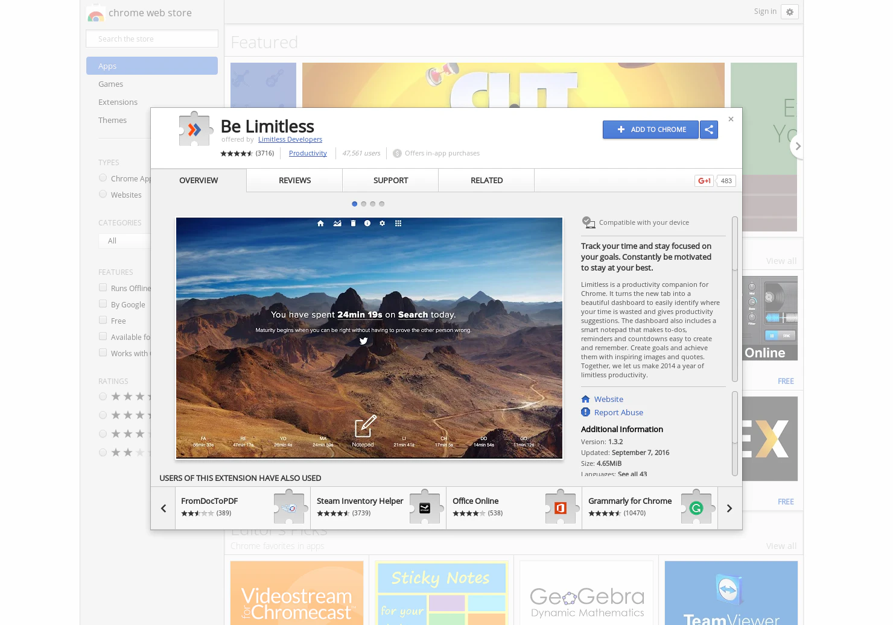Open Limitless Developers link
Image resolution: width=893 pixels, height=625 pixels.
coord(290,139)
